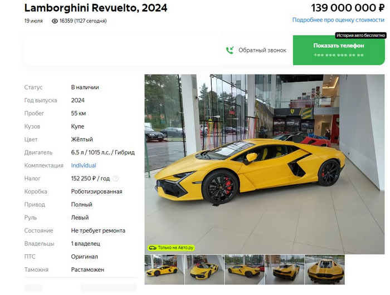This screenshot has width=390, height=295.
Task: Click the Обратный звонок link
Action: (262, 50)
